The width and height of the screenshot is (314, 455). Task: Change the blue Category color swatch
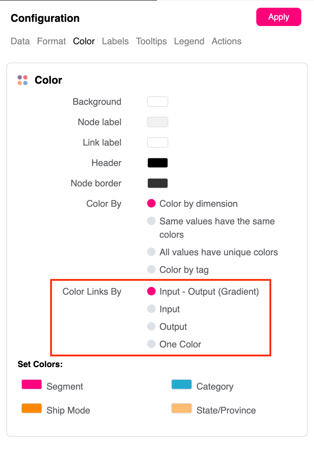[182, 384]
